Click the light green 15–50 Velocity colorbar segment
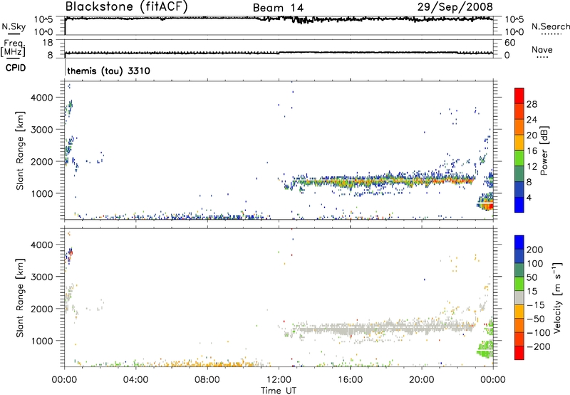The height and width of the screenshot is (395, 570). tap(519, 284)
